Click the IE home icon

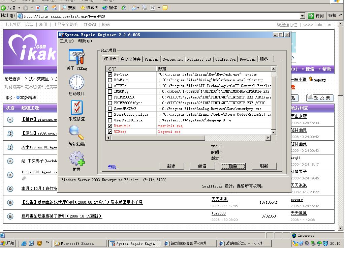tap(54, 8)
